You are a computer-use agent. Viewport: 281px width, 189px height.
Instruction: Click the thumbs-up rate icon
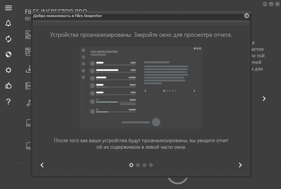8,86
